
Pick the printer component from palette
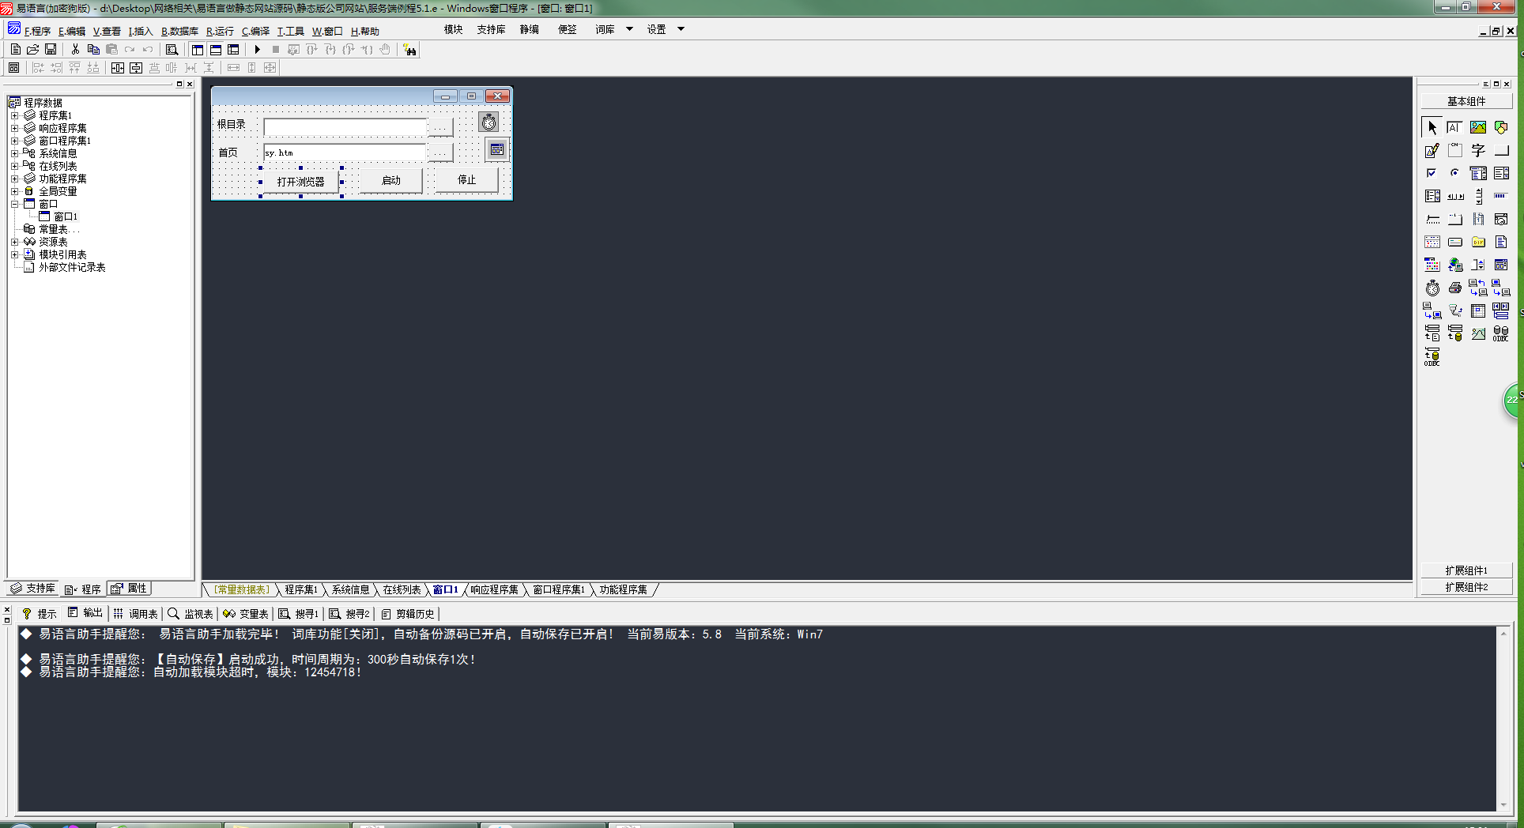coord(1455,288)
